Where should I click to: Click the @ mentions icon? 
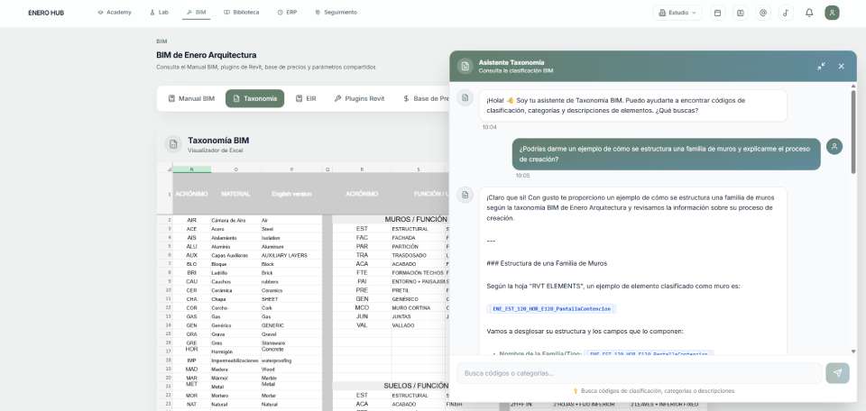(763, 13)
